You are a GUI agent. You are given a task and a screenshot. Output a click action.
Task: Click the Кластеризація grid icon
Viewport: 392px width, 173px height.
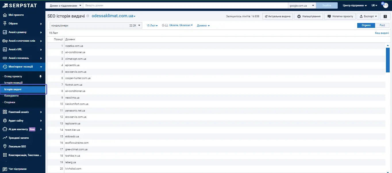tap(5, 155)
